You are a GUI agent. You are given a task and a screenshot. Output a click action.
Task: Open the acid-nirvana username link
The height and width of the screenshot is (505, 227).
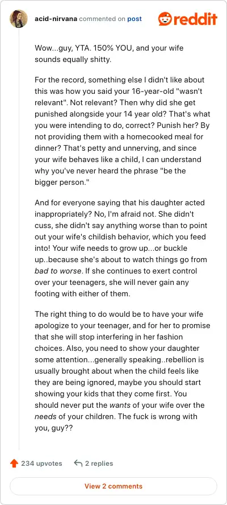56,19
